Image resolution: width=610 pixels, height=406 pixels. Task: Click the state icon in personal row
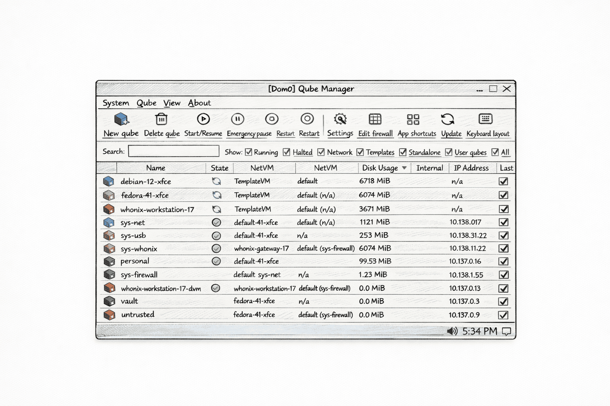point(216,261)
